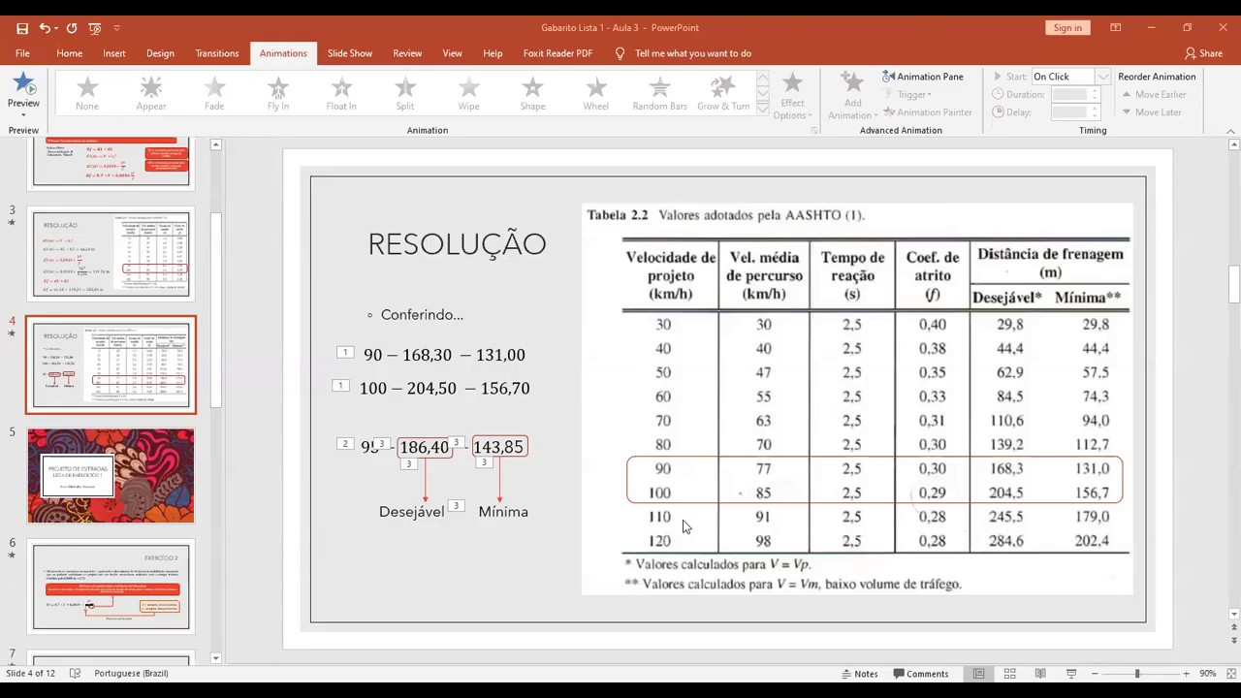This screenshot has width=1241, height=698.
Task: Open Ribbon Display Options icon
Action: pyautogui.click(x=1115, y=28)
